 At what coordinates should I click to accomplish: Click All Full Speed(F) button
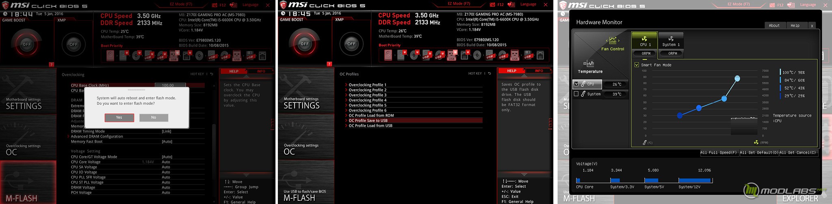point(718,152)
